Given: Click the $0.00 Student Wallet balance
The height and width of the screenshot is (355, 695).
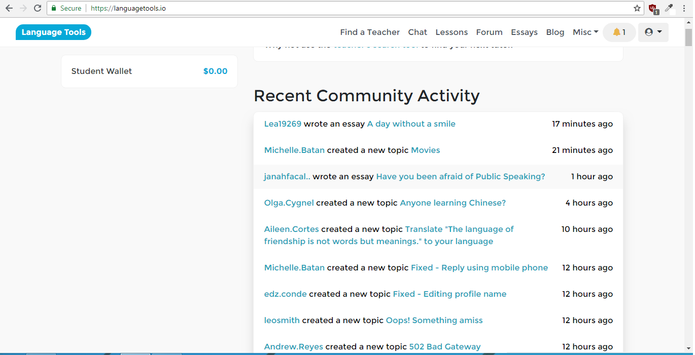Looking at the screenshot, I should coord(215,71).
